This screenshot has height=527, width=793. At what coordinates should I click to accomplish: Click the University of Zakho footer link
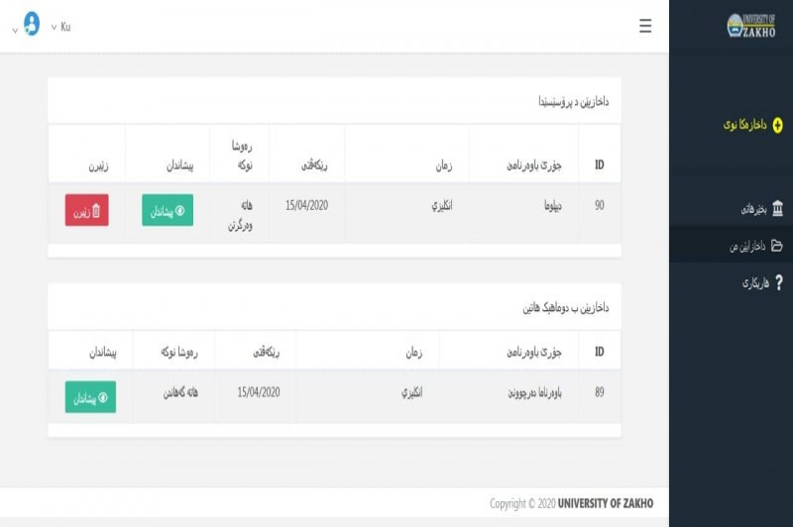coord(605,503)
